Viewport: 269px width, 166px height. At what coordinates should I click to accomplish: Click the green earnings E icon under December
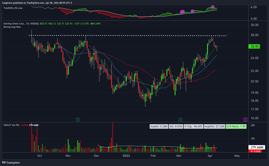point(78,120)
